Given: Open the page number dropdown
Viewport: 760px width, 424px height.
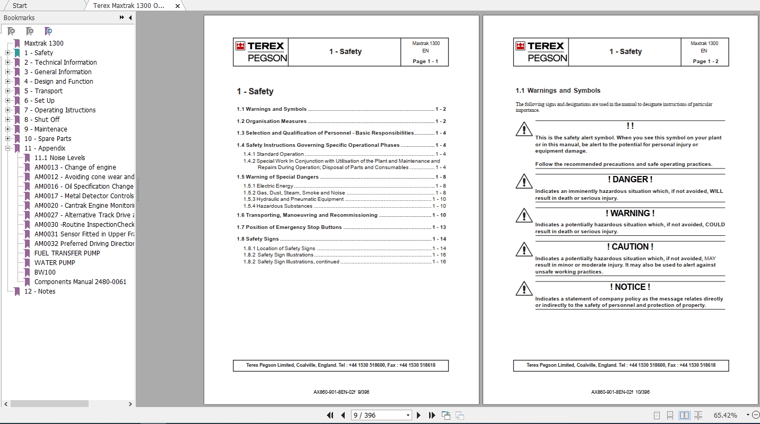Looking at the screenshot, I should coord(408,416).
